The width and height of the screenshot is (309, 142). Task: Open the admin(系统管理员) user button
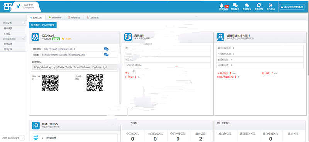pyautogui.click(x=292, y=7)
